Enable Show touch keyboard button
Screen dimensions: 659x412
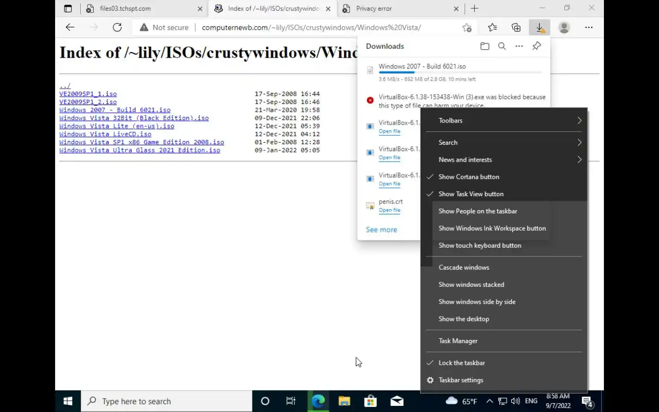pos(504,245)
